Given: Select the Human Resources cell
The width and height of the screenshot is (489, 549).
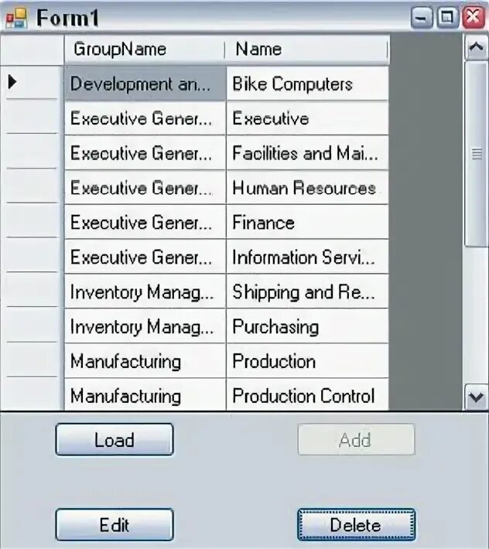Looking at the screenshot, I should click(x=306, y=188).
